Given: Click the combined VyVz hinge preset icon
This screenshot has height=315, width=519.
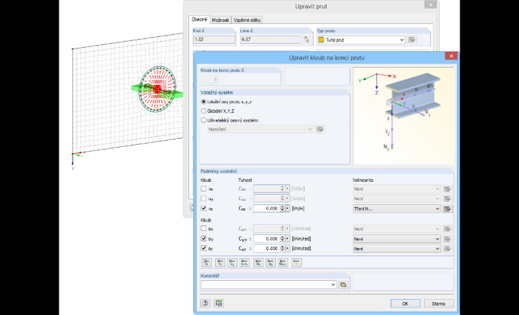Looking at the screenshot, I should (244, 262).
